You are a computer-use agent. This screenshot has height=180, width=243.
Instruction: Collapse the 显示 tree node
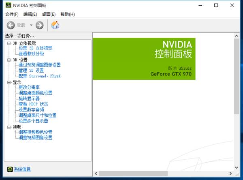click(x=9, y=82)
